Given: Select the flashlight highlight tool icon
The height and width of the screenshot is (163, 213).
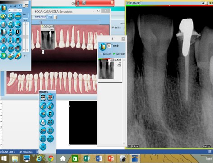Looking at the screenshot, I should coord(18,56).
